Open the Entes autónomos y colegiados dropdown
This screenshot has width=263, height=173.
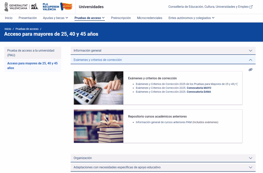coord(191,18)
